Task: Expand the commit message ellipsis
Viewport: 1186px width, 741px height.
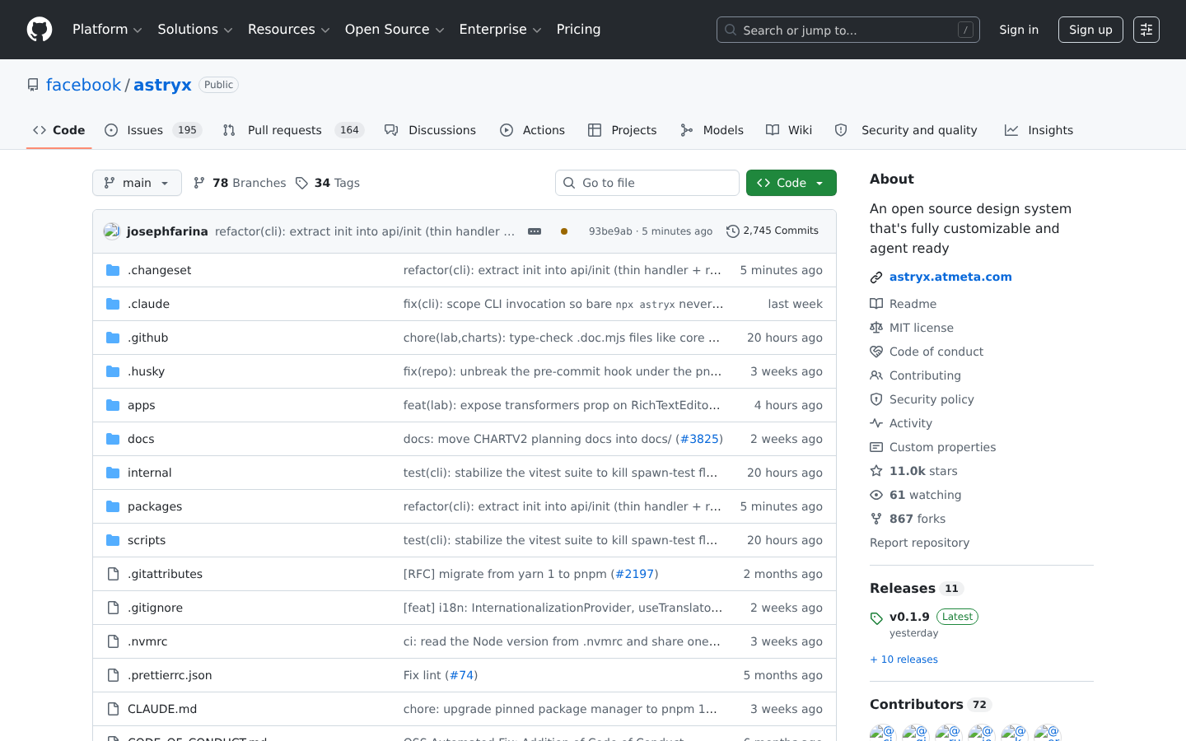Action: (x=535, y=231)
